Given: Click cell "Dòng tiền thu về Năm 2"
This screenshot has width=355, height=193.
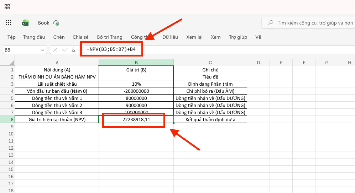Looking at the screenshot, I should 57,105.
